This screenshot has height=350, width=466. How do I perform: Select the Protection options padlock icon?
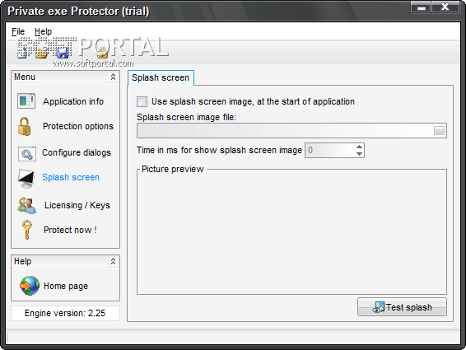coord(25,126)
